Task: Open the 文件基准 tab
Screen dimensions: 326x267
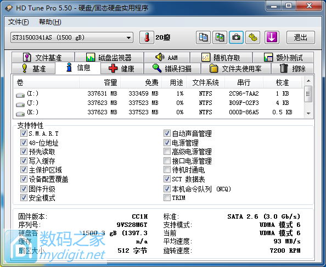Action: (43, 58)
